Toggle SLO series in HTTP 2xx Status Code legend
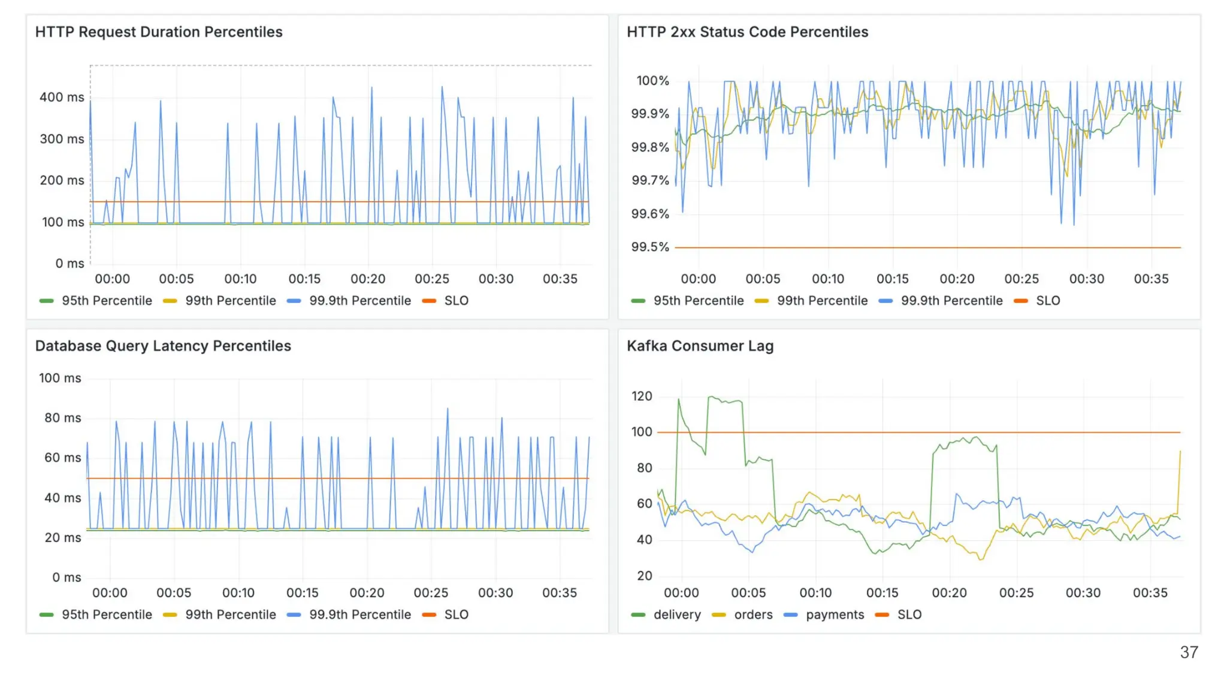 pyautogui.click(x=1047, y=301)
